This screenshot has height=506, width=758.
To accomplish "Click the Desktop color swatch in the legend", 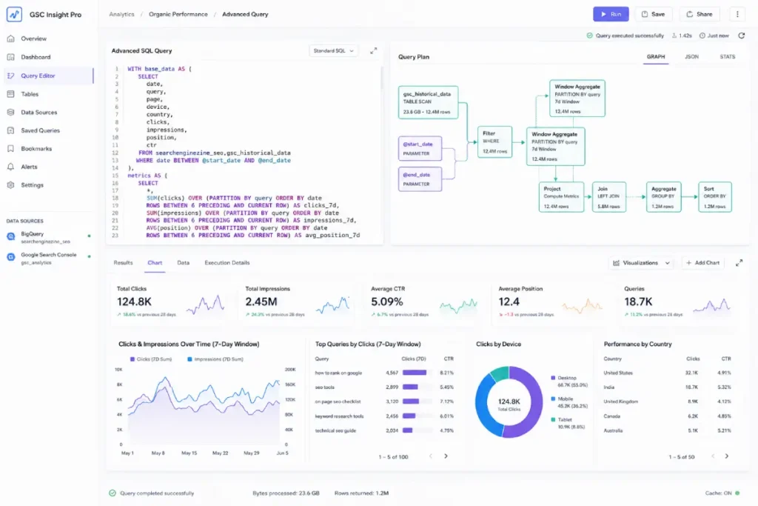I will tap(553, 378).
